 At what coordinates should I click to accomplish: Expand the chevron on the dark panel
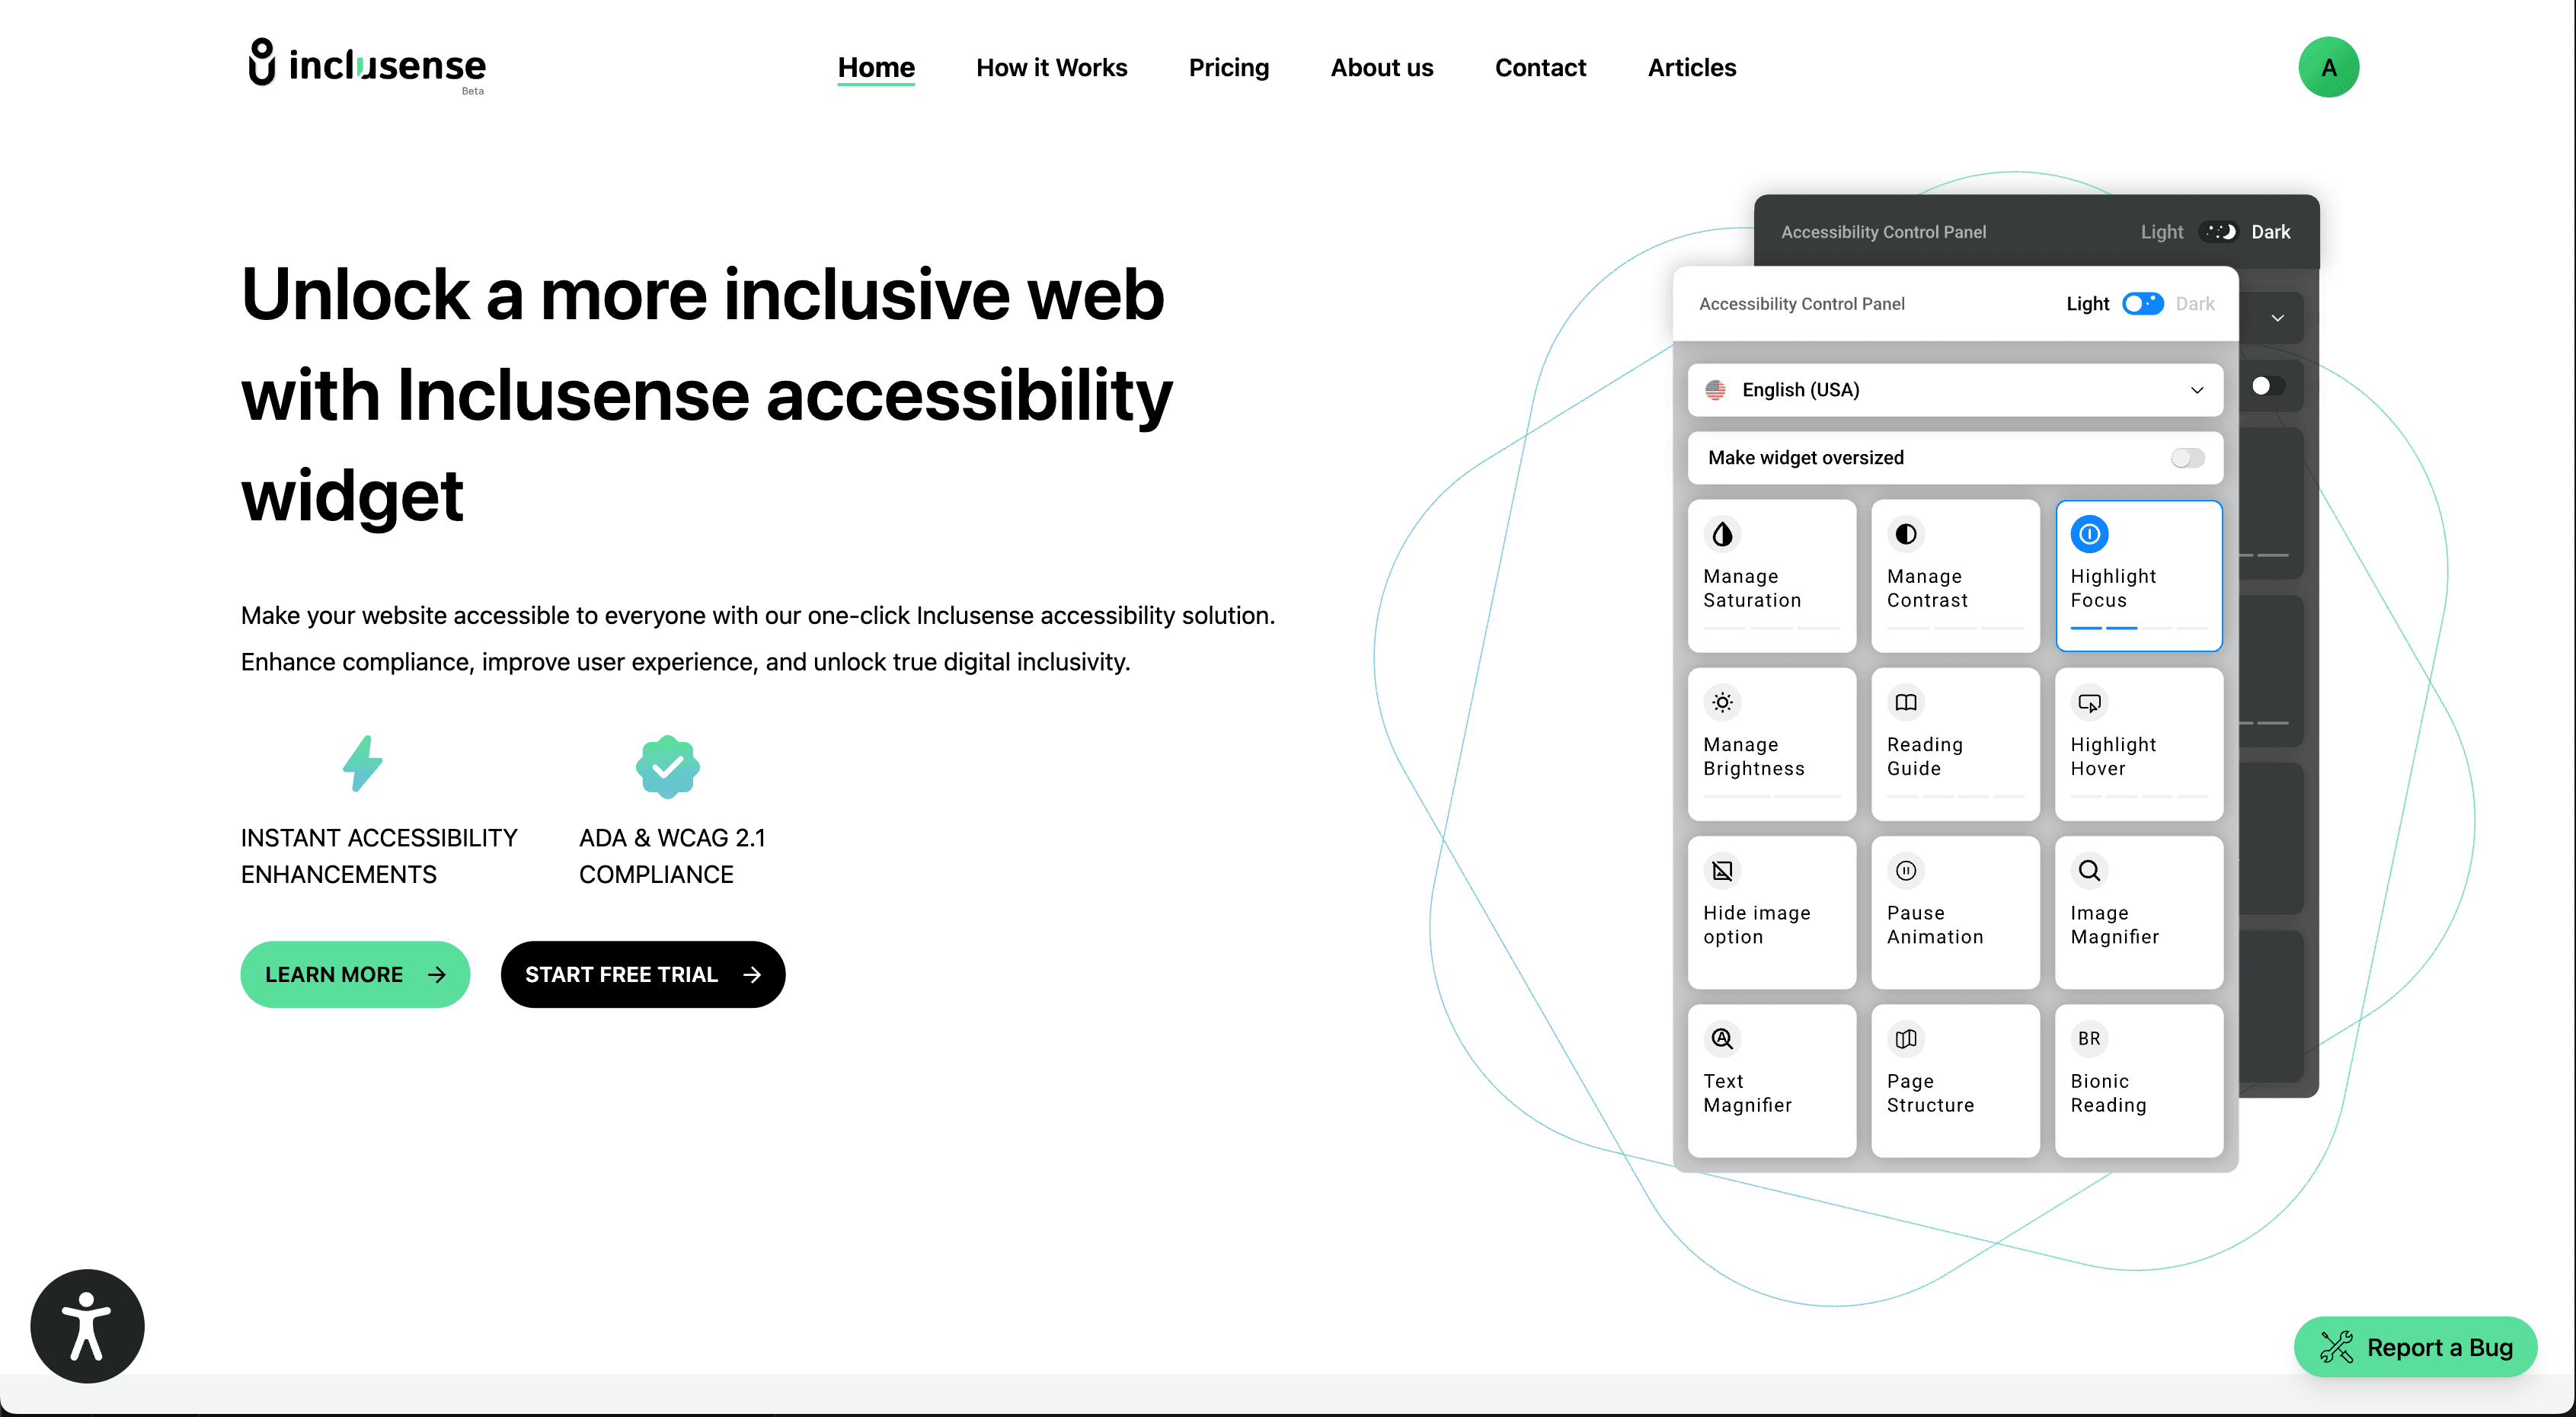[x=2278, y=318]
